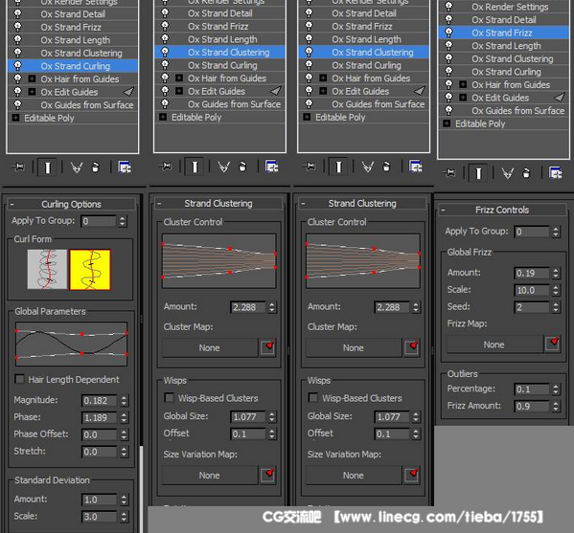Toggle Show End Result above Curling Options rollout
Screen dimensions: 574x533
pyautogui.click(x=47, y=167)
